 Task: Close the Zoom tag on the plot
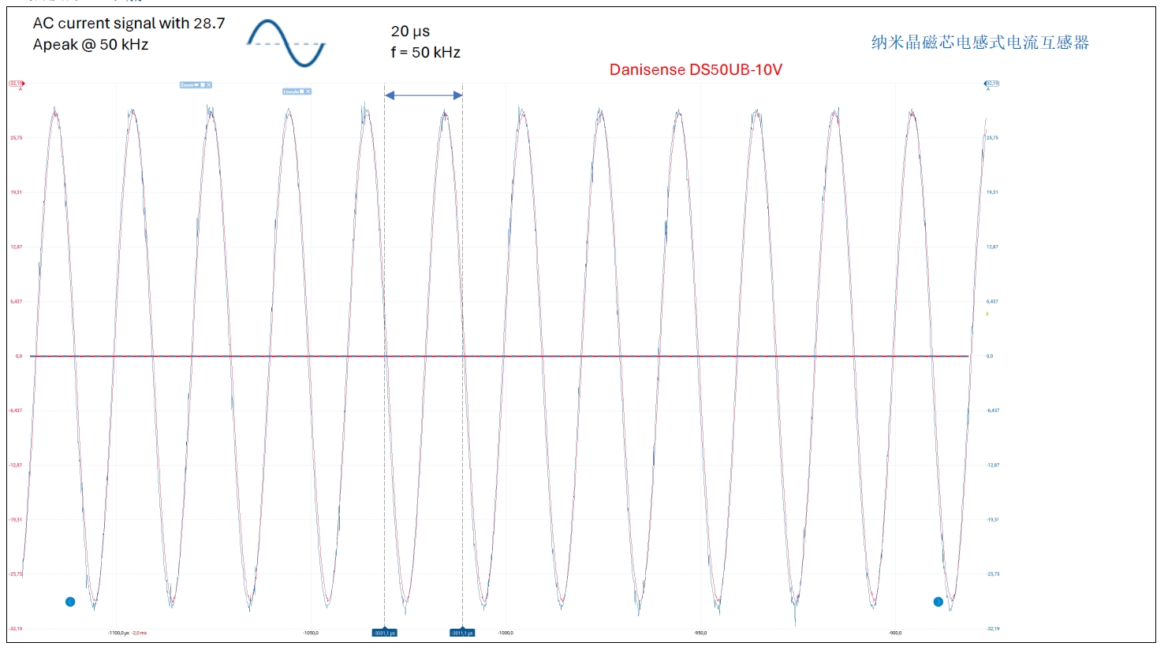click(x=208, y=84)
